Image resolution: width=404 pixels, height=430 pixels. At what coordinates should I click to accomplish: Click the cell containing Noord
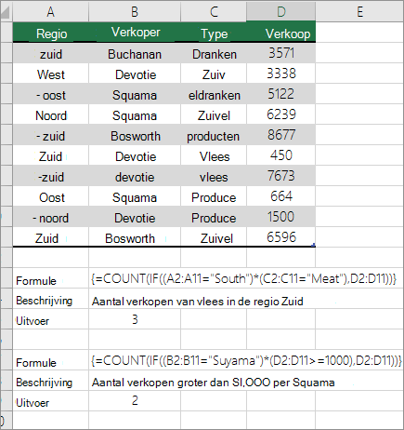51,115
